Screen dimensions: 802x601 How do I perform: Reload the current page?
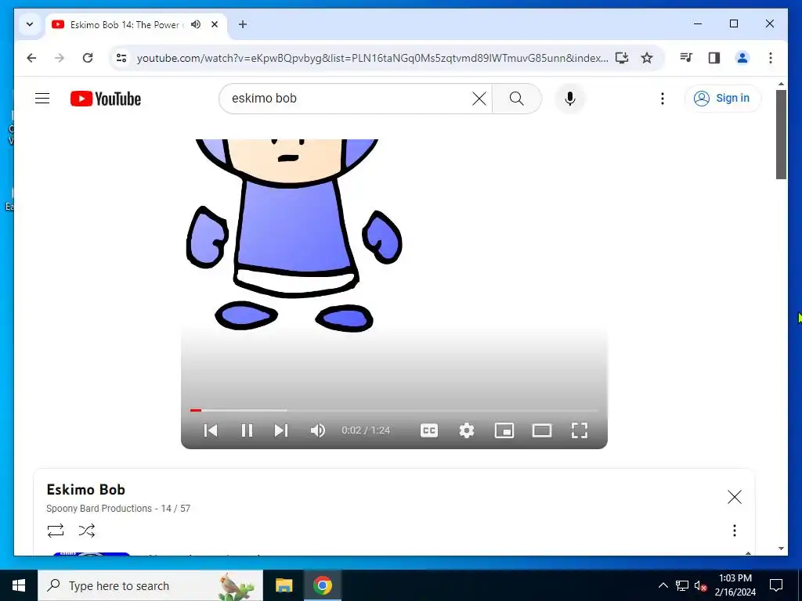tap(88, 58)
